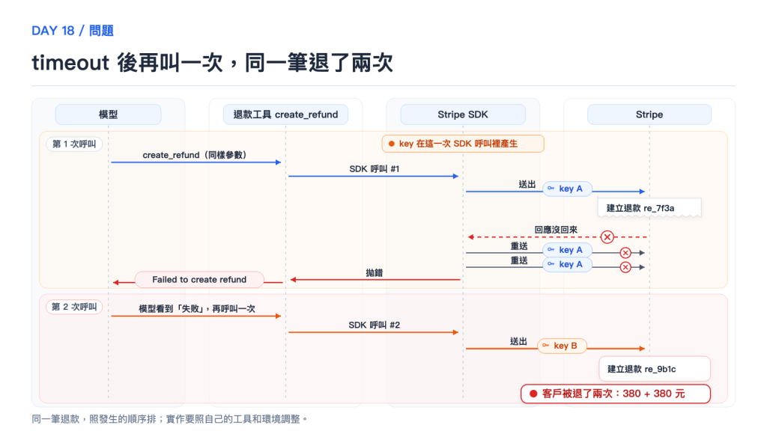
Task: Click the 第 2 次呼叫 tag
Action: tap(74, 307)
